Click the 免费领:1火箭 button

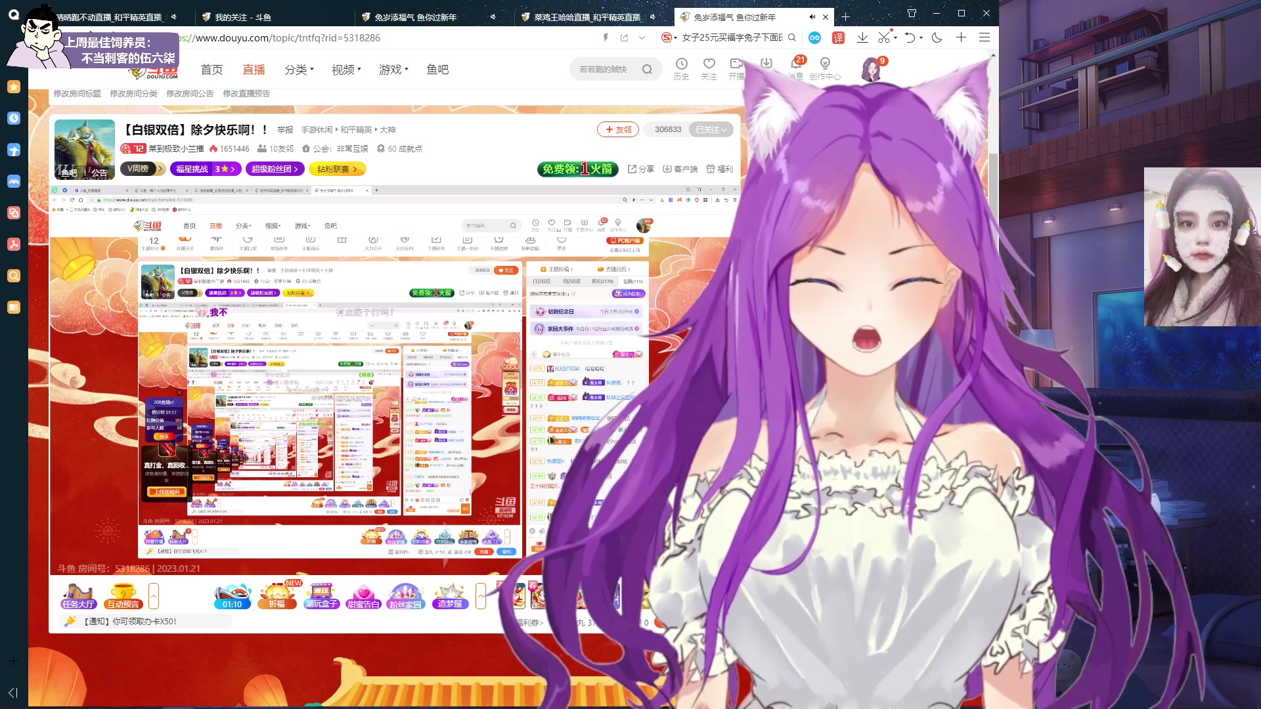[578, 169]
